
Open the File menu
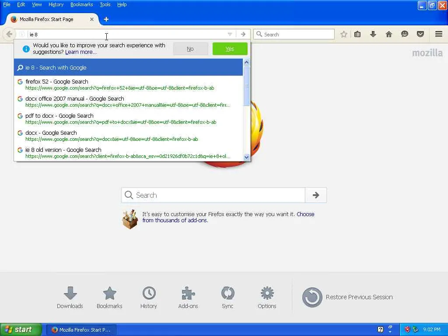(x=7, y=4)
